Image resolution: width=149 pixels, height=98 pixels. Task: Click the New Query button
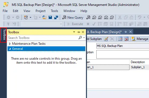coord(73,17)
